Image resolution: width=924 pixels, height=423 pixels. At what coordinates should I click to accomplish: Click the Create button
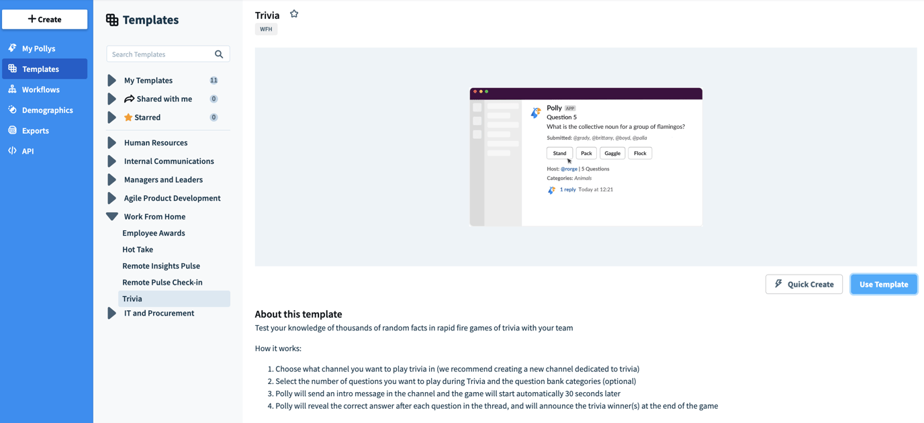tap(44, 19)
